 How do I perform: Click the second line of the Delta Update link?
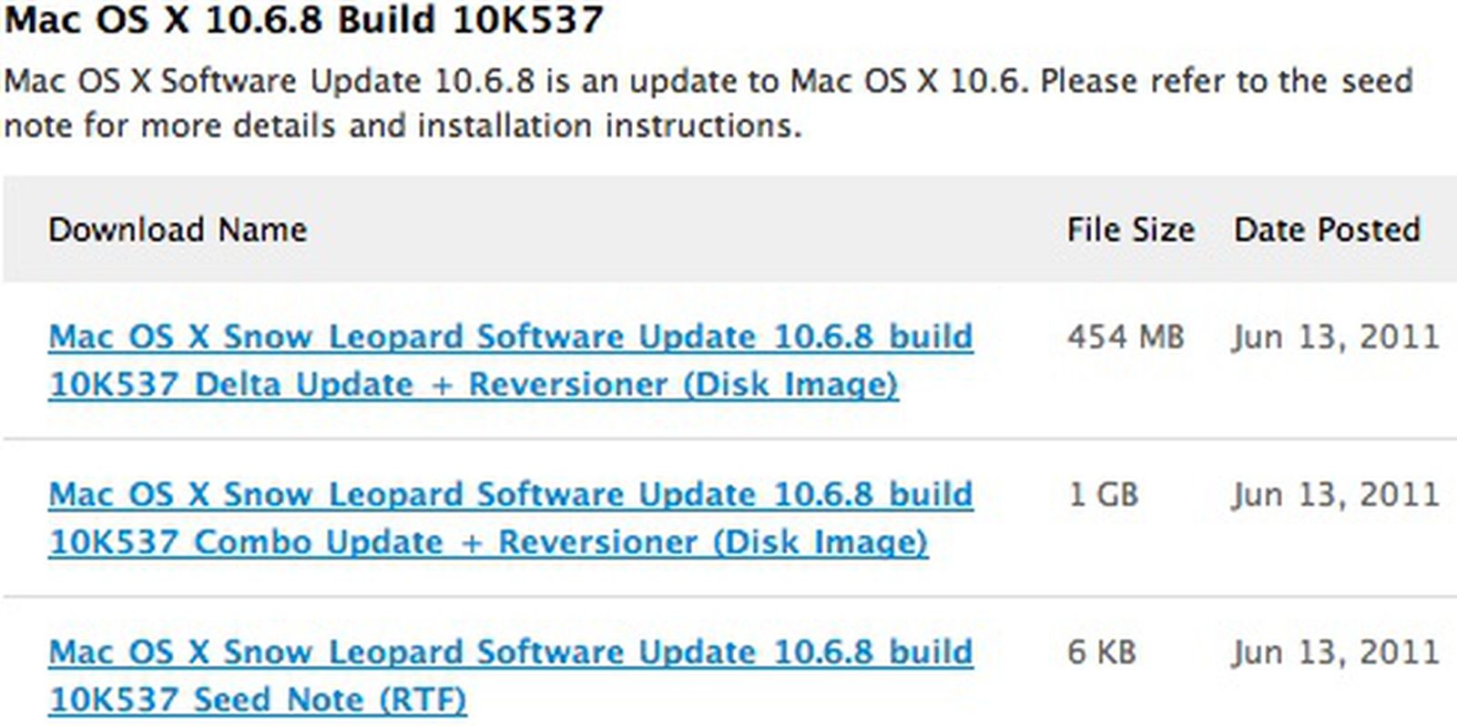474,384
